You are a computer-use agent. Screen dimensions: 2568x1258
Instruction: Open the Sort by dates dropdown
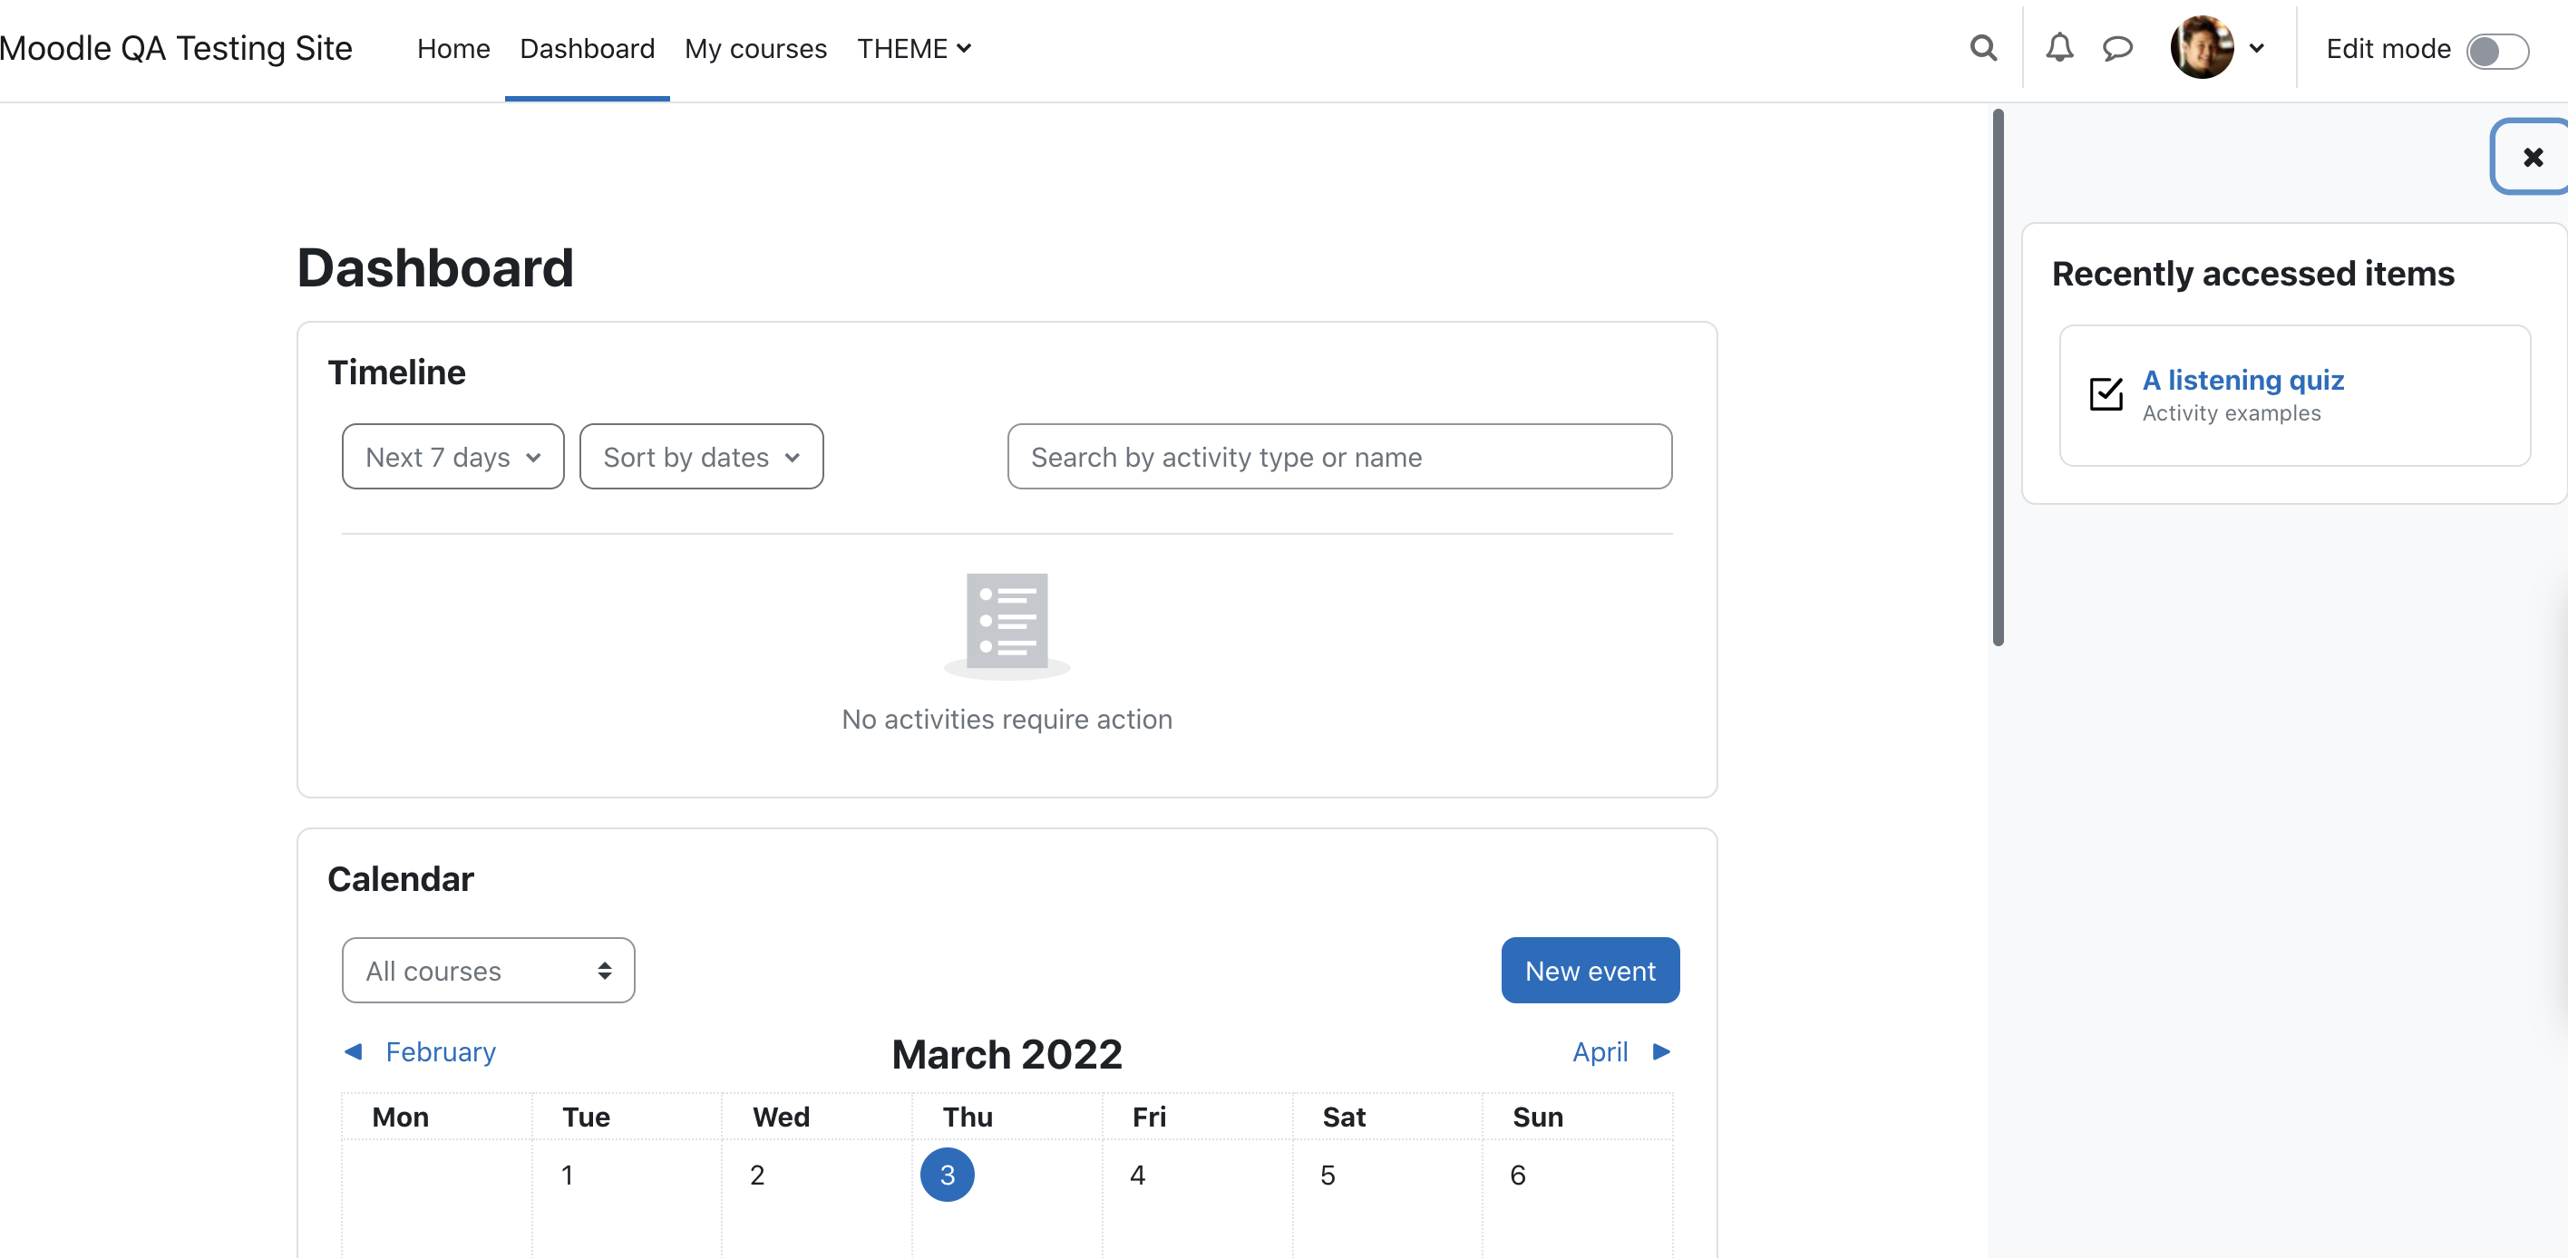pyautogui.click(x=701, y=456)
